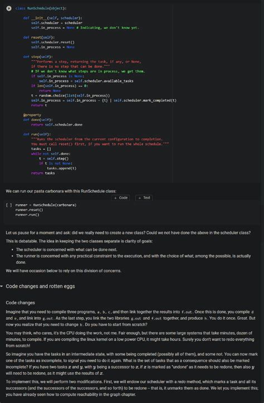Click the def run(self) line
The image size is (264, 403).
[37, 134]
